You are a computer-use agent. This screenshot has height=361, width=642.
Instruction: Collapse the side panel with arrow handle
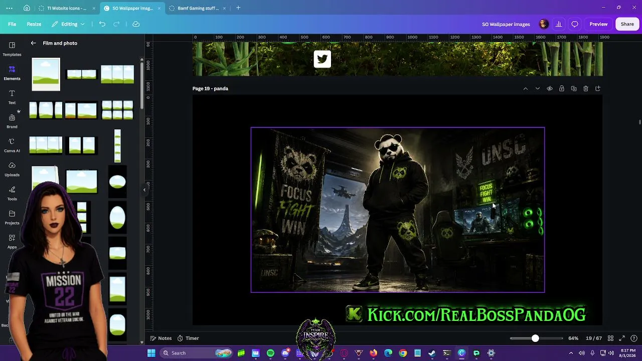pyautogui.click(x=144, y=190)
